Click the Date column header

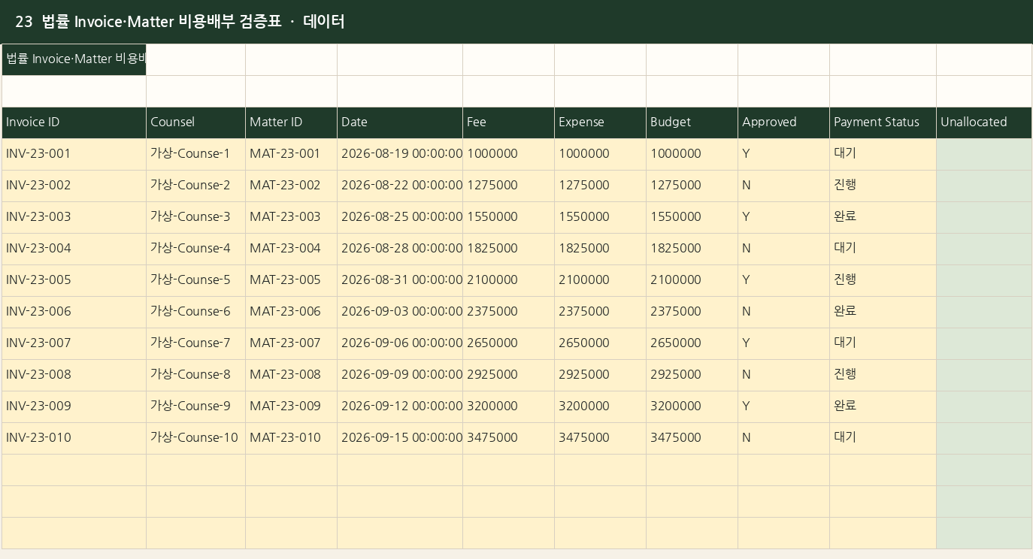tap(400, 122)
